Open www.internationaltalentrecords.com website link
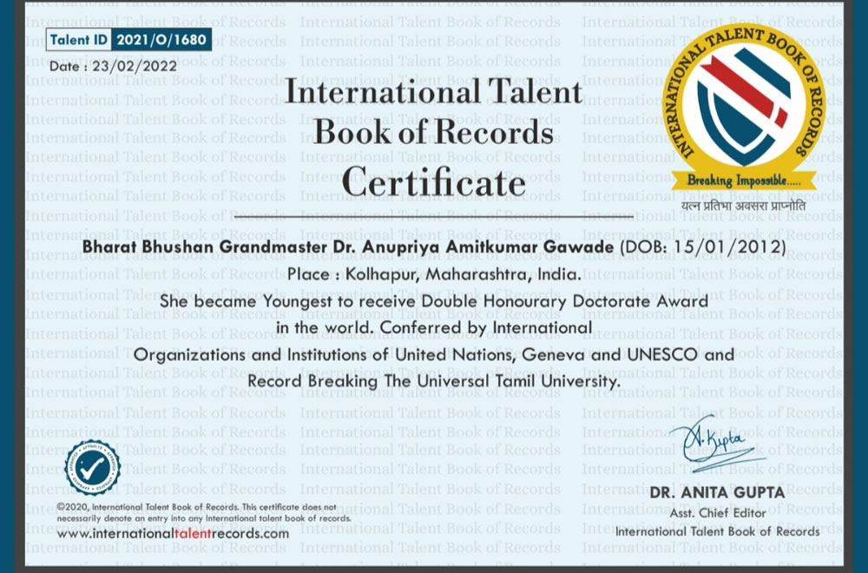Viewport: 868px width, 573px height. point(173,534)
